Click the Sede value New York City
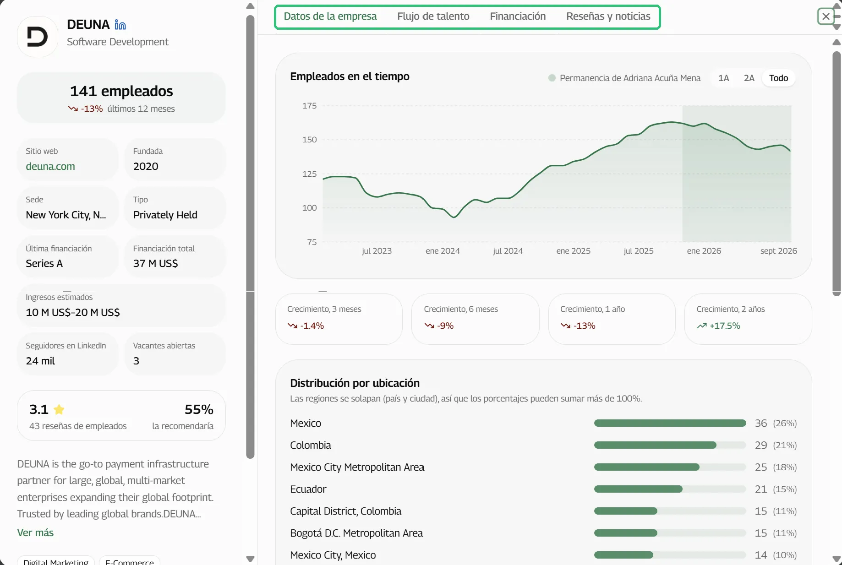 [66, 215]
